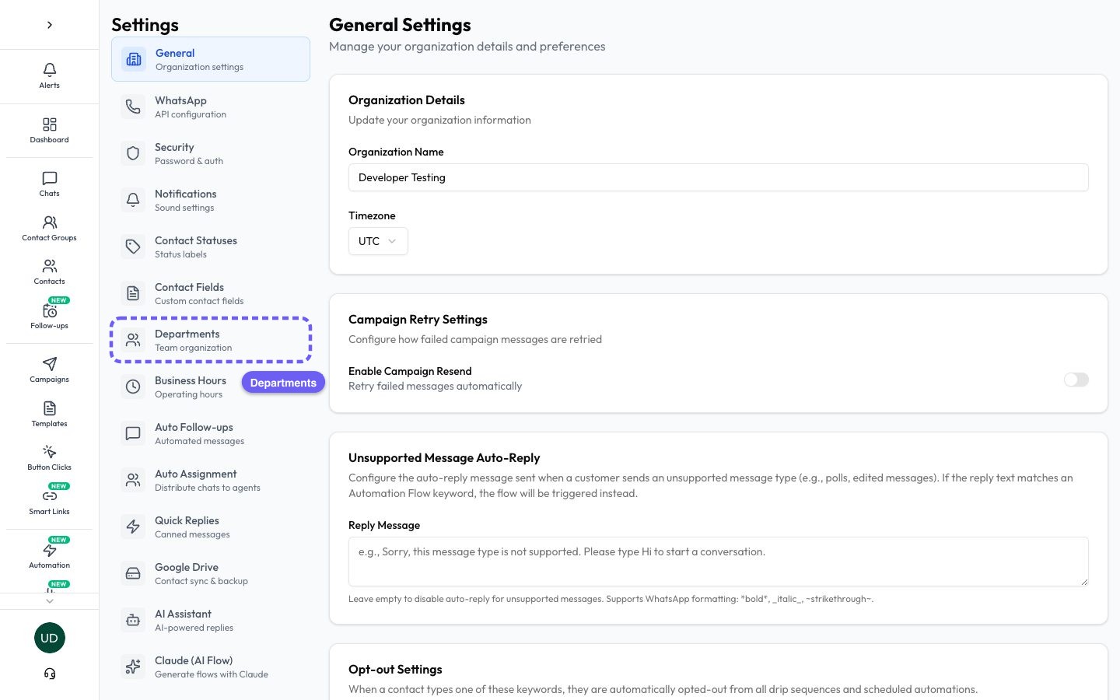
Task: Open Templates document icon
Action: [49, 408]
